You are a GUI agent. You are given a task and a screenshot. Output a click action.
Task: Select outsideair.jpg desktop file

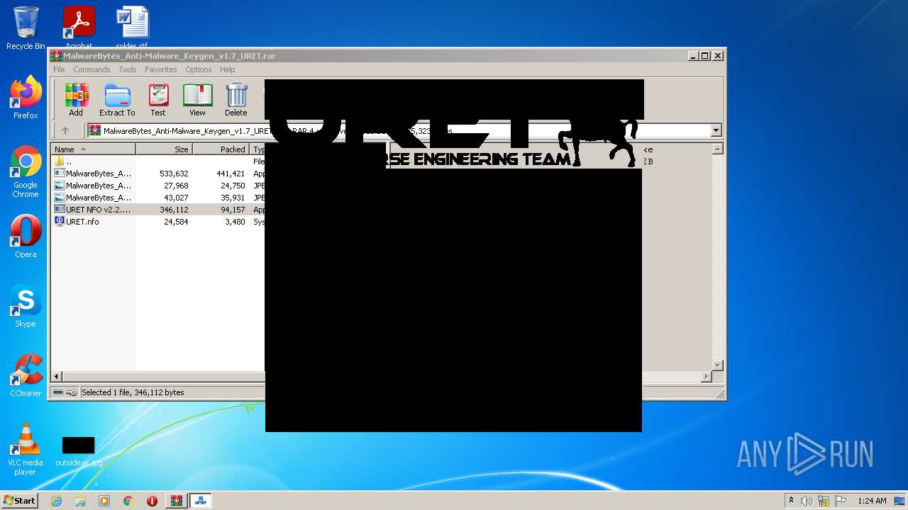(x=79, y=450)
